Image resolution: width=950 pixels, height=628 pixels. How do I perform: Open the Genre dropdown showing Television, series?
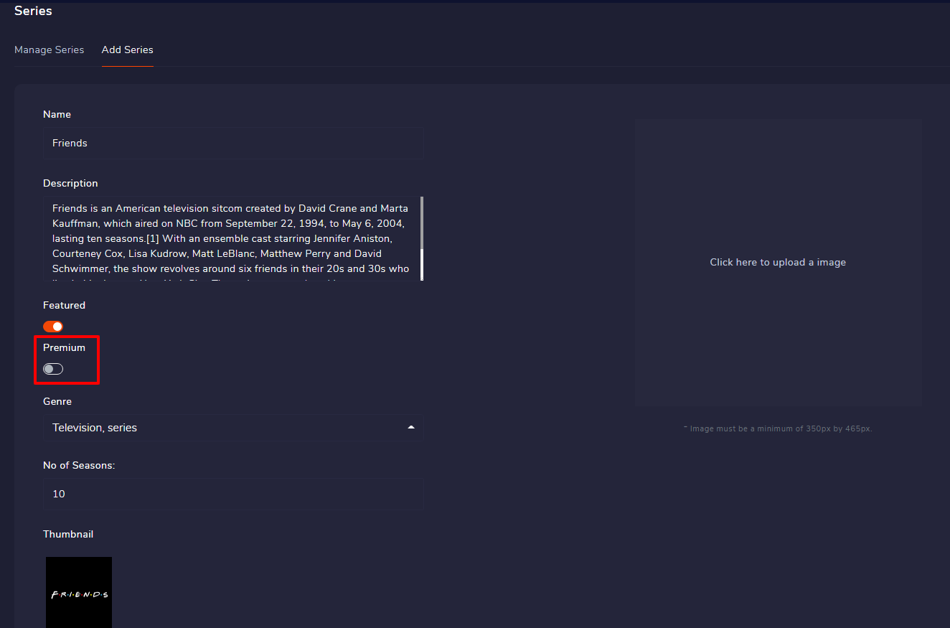222,428
